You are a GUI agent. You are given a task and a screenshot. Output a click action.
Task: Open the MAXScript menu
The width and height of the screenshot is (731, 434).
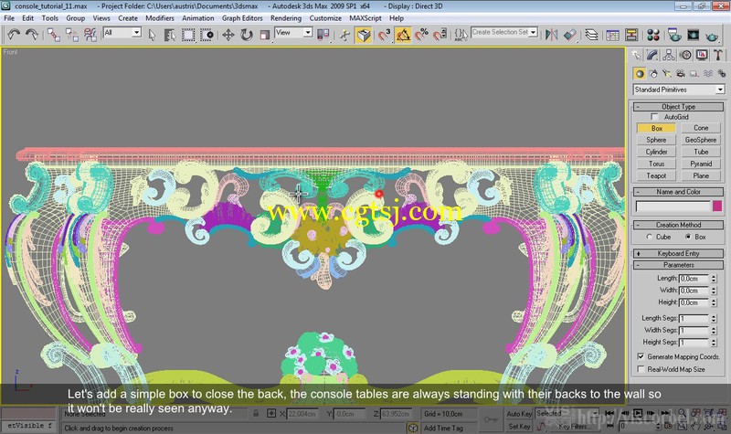[x=365, y=18]
